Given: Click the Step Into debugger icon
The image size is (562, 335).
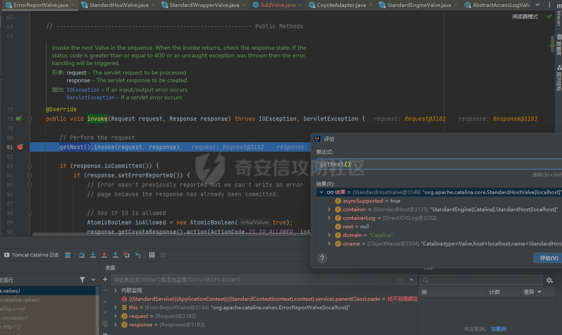Looking at the screenshot, I should 93,255.
